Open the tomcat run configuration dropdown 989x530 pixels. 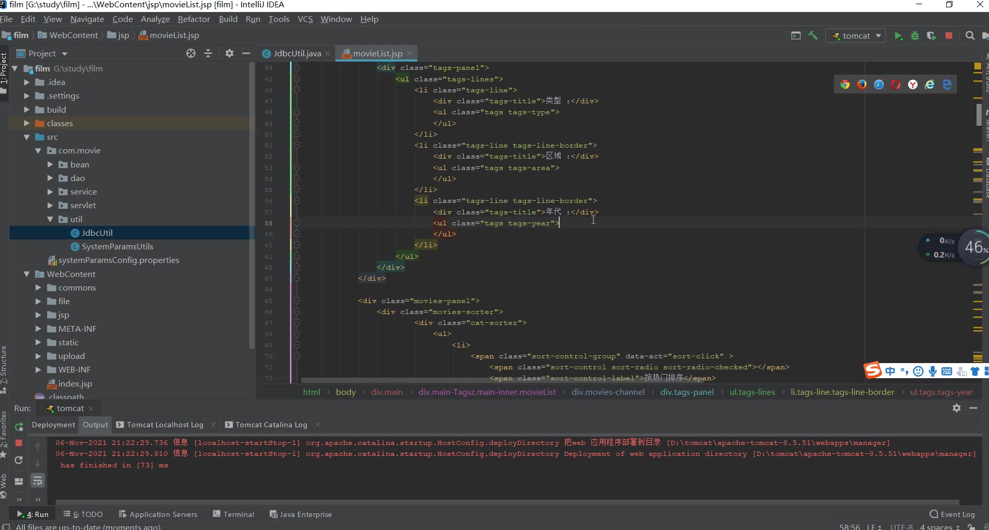pyautogui.click(x=857, y=36)
